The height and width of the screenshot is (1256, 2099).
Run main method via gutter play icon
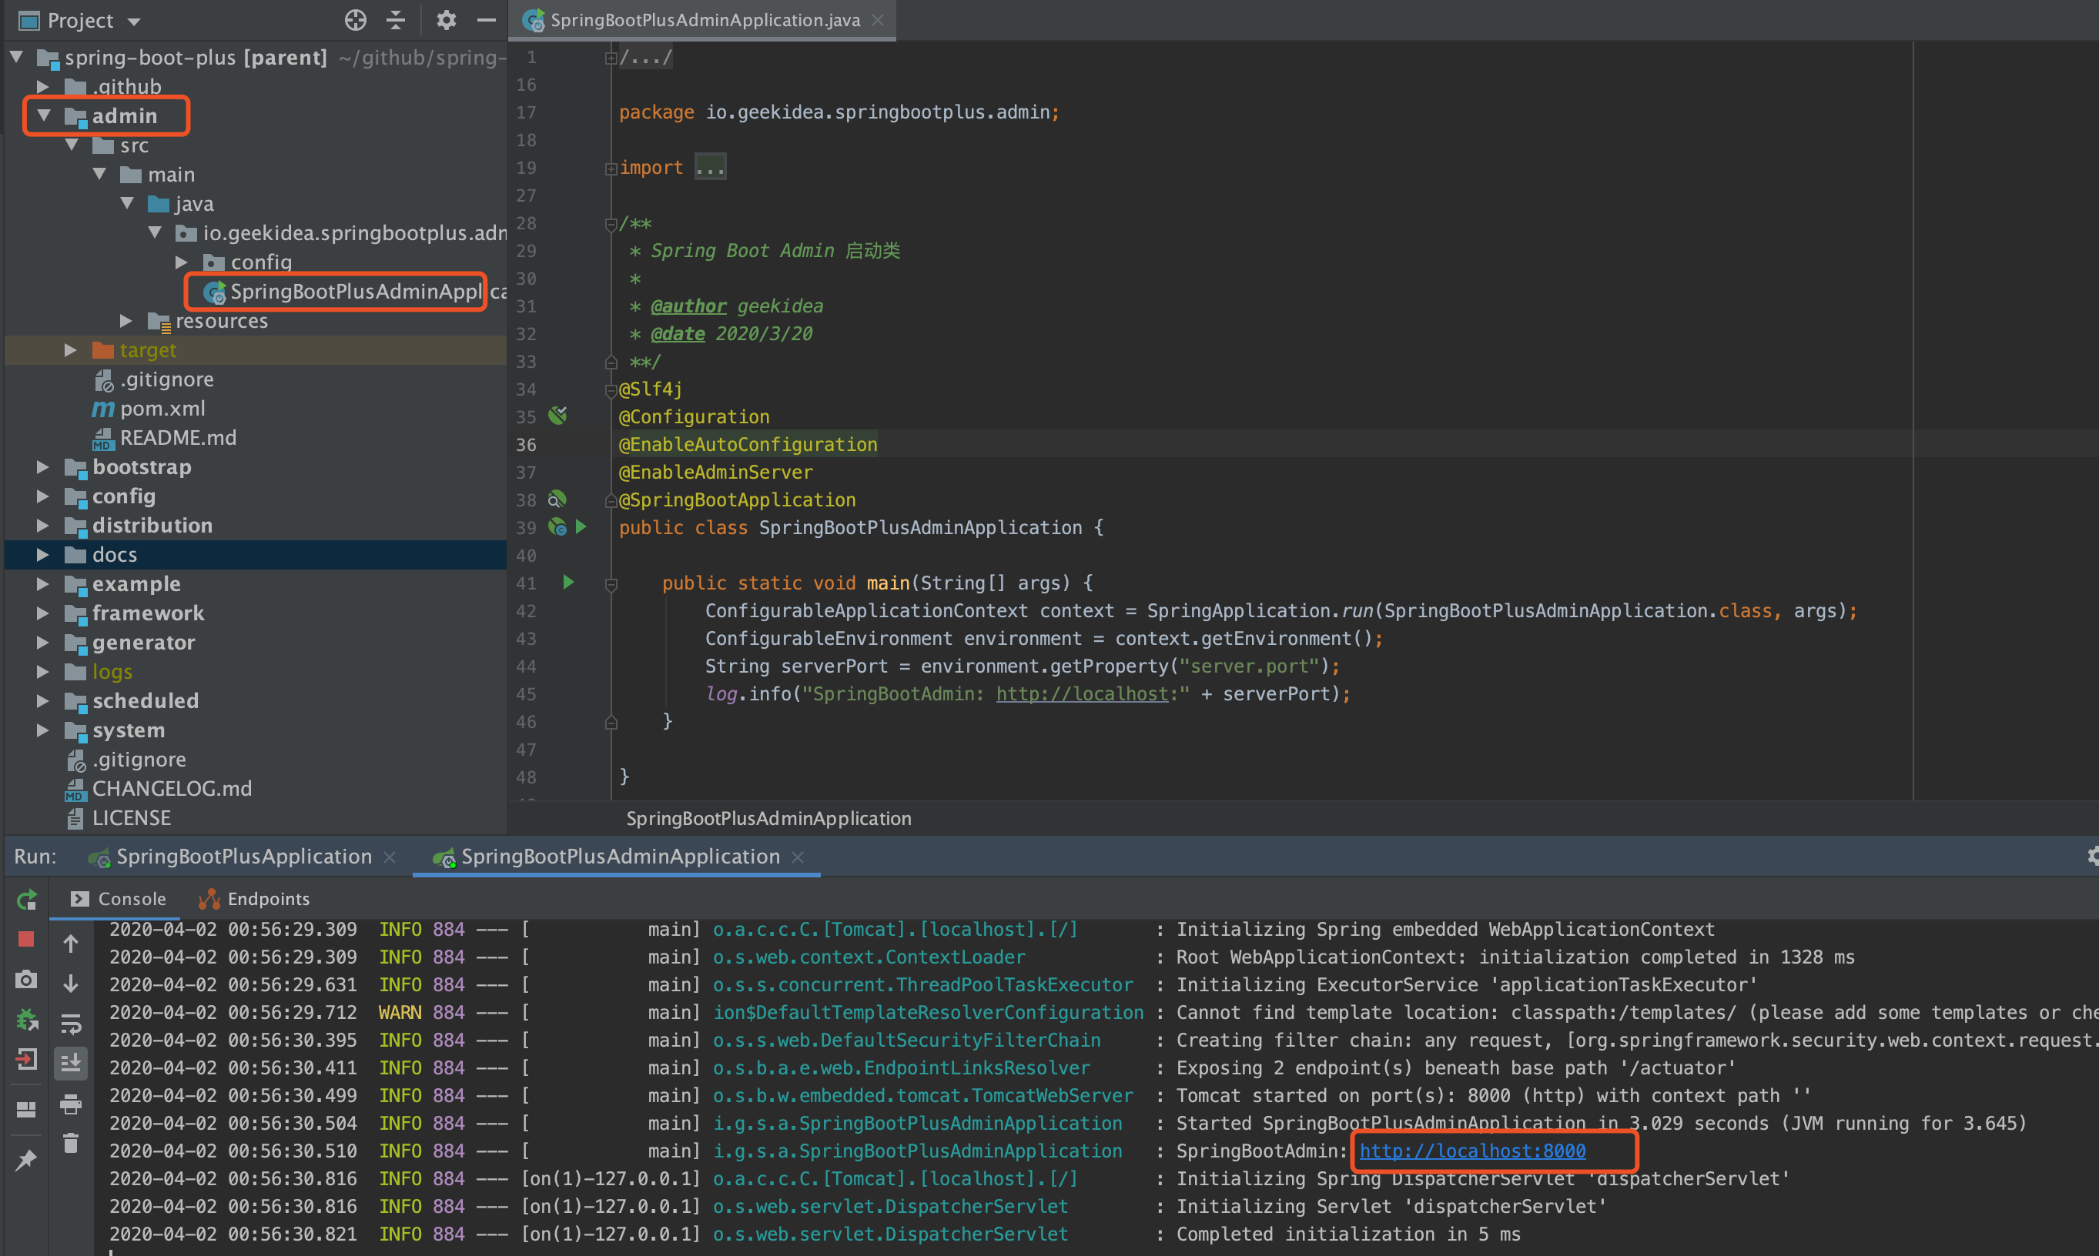(x=567, y=583)
